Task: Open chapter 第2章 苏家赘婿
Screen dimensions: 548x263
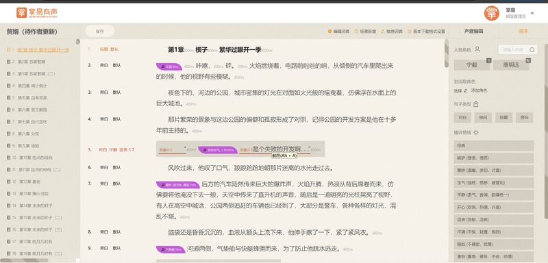Action: [x=32, y=62]
